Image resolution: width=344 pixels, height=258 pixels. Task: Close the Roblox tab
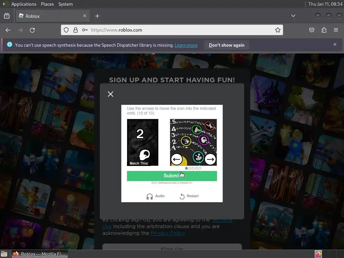[x=85, y=16]
